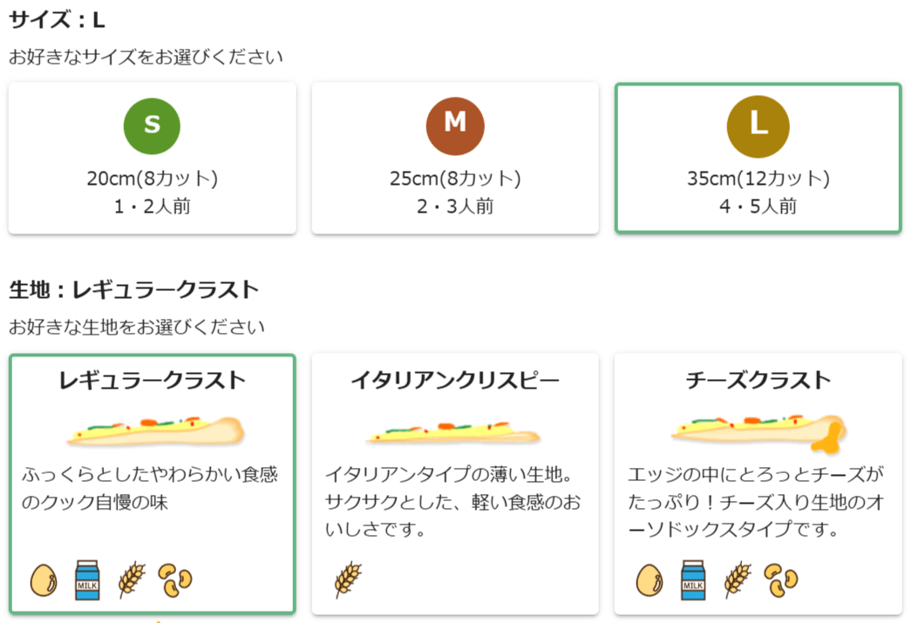This screenshot has width=918, height=623.
Task: Select the M size option card
Action: 454,157
